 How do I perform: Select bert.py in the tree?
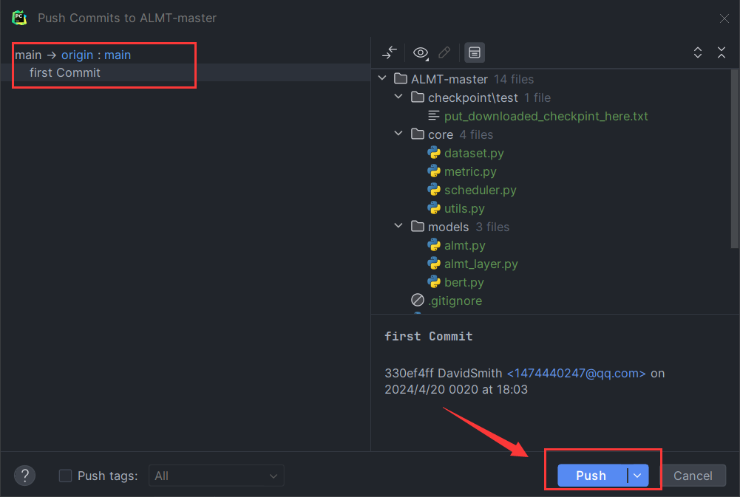[464, 282]
